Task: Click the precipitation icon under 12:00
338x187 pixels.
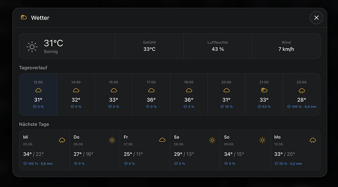Action: coord(34,106)
